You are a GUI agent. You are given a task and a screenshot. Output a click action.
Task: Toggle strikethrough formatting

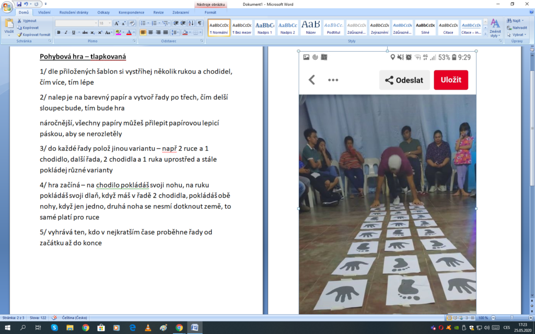pos(85,32)
